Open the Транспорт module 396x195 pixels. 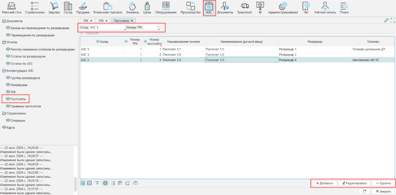(x=244, y=8)
